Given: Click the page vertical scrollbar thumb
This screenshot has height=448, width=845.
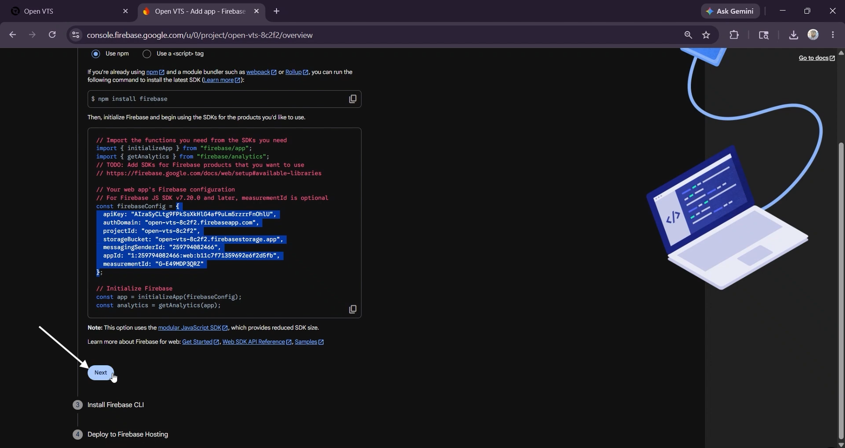Looking at the screenshot, I should click(841, 290).
